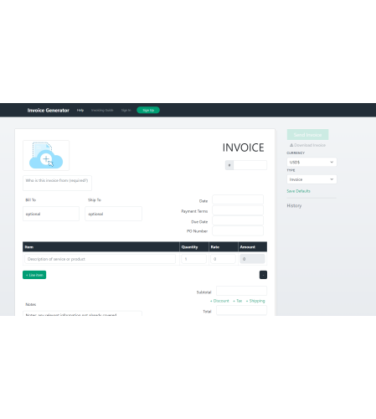Click the Subtotal value field
The width and height of the screenshot is (376, 419).
(241, 291)
